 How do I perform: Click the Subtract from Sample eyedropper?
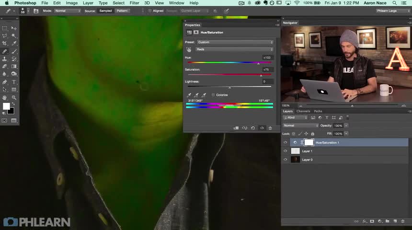(204, 95)
